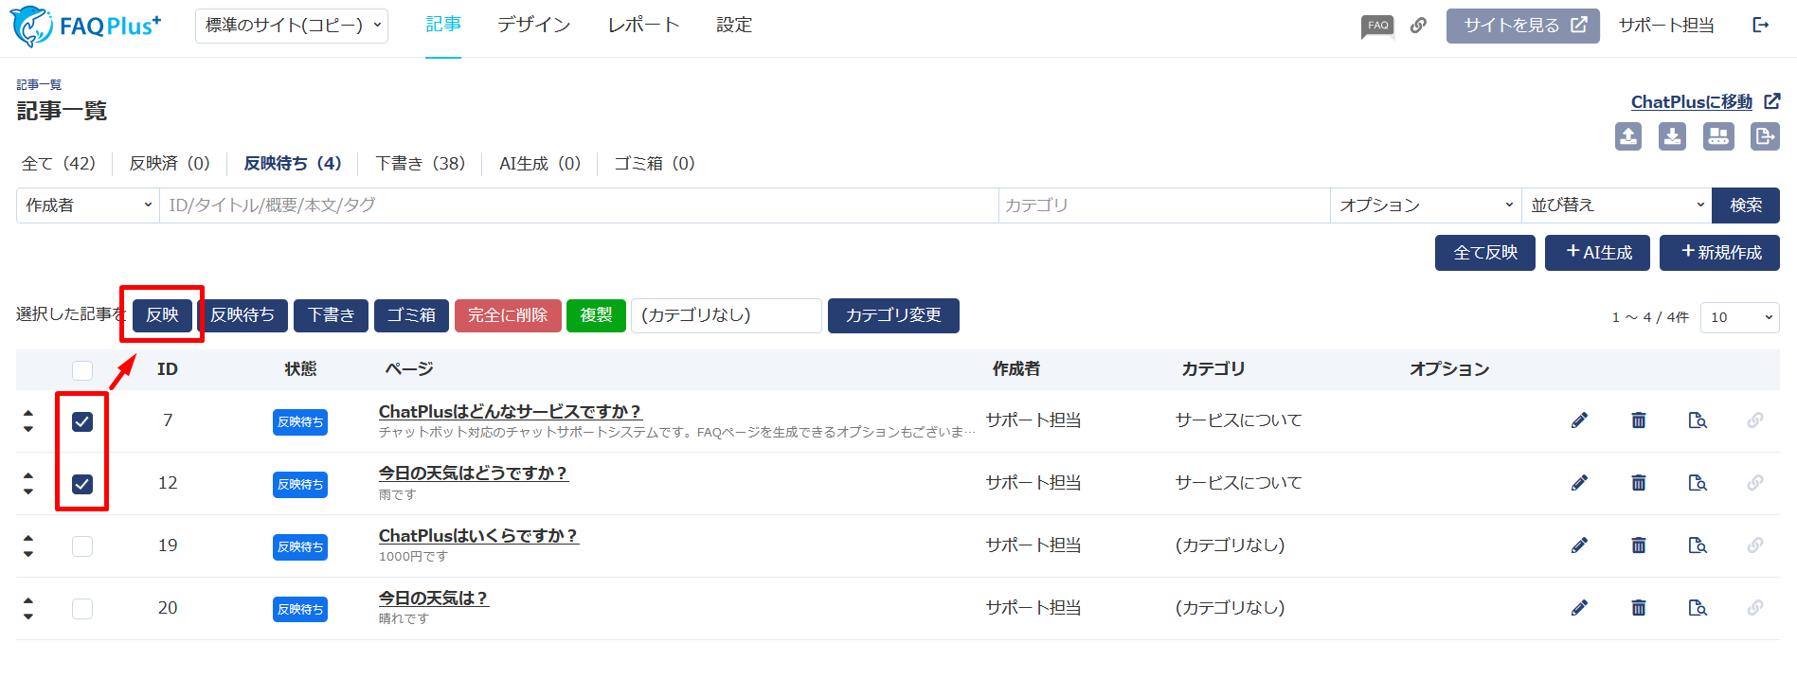Click the logout icon in the header
The height and width of the screenshot is (679, 1797).
(1760, 26)
